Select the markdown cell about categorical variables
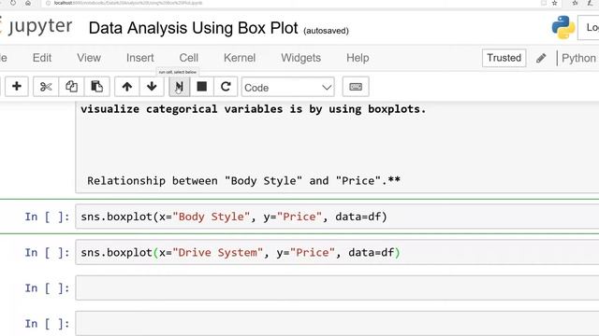Viewport: 599px width, 336px height. click(x=337, y=147)
